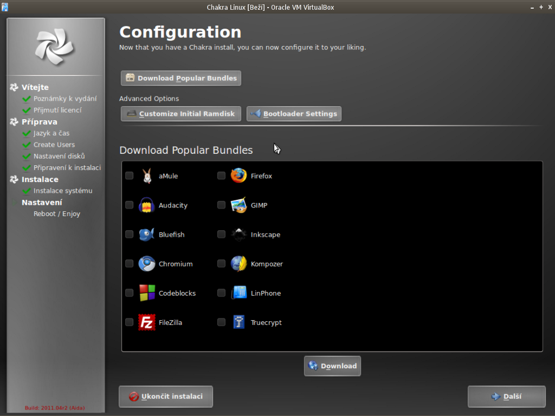The image size is (555, 416).
Task: Enable the Firefox bundle checkbox
Action: pyautogui.click(x=221, y=176)
